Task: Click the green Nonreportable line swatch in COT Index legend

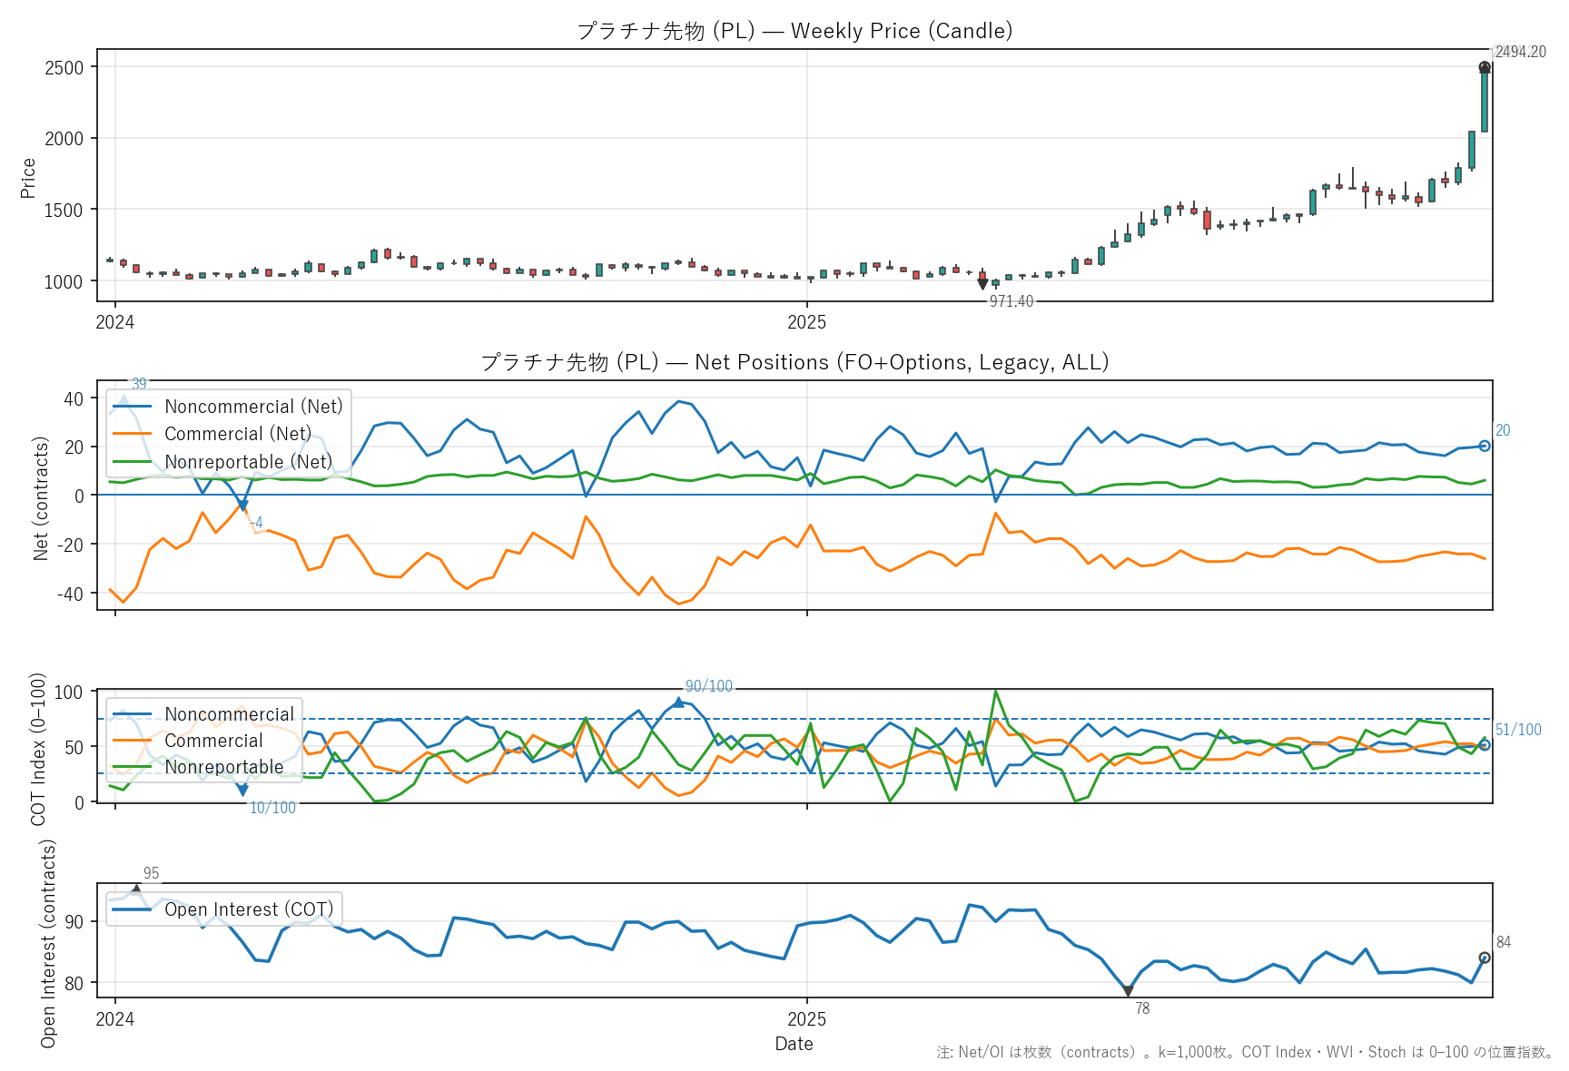Action: pyautogui.click(x=133, y=767)
